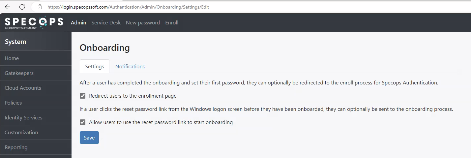Open Service Desk in top navigation

point(106,22)
